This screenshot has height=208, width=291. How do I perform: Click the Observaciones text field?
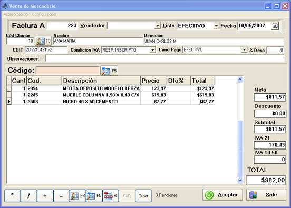(164, 58)
